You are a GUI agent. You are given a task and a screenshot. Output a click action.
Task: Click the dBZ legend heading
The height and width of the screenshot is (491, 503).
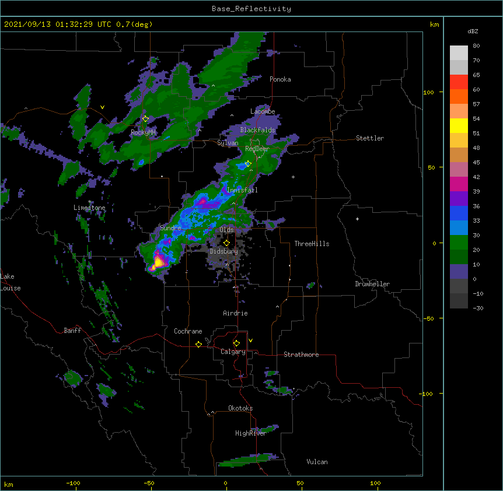click(473, 31)
